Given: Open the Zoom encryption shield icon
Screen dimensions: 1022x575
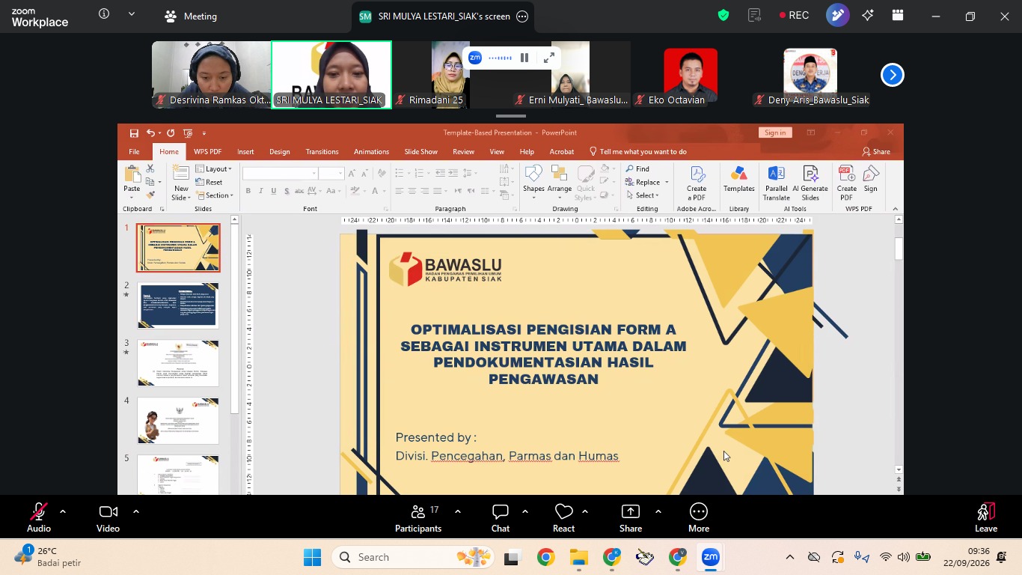Looking at the screenshot, I should [723, 16].
